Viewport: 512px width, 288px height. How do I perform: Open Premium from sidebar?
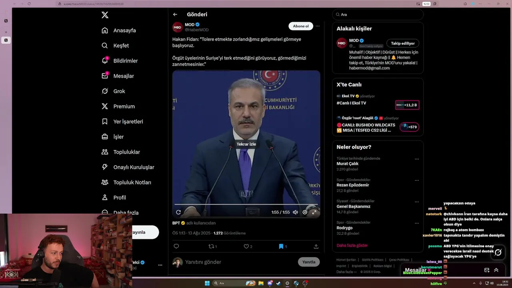pos(118,106)
